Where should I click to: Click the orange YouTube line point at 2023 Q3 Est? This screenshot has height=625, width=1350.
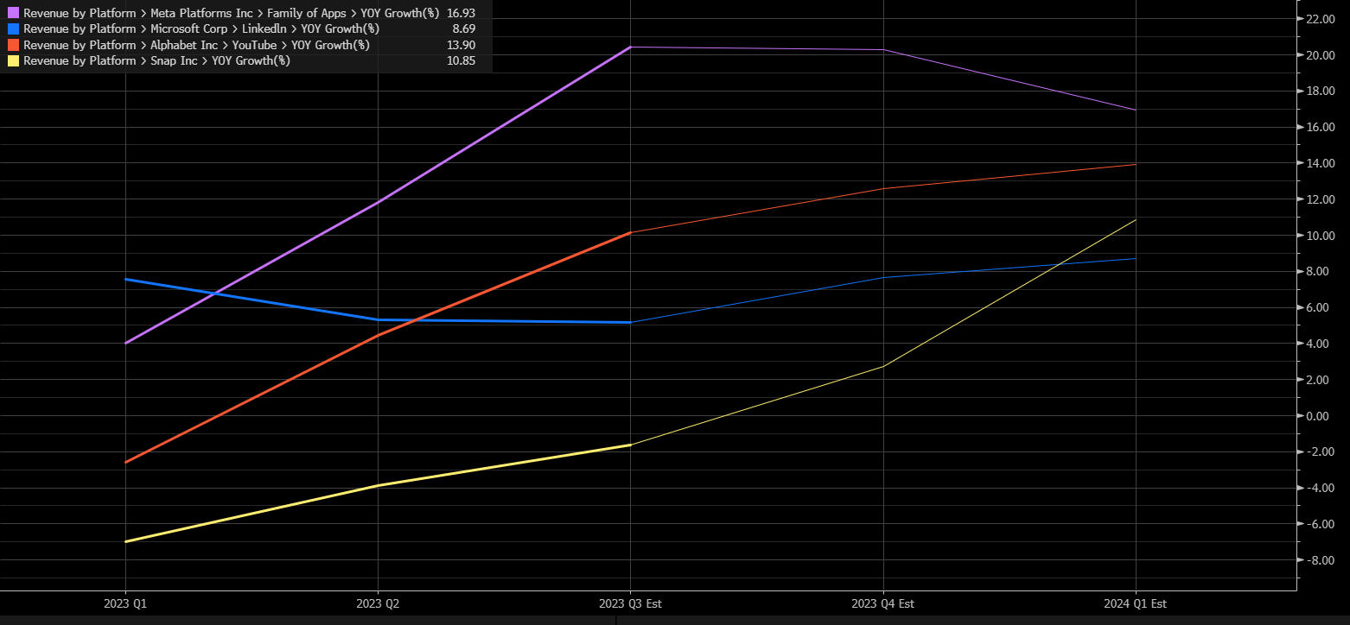pos(630,232)
